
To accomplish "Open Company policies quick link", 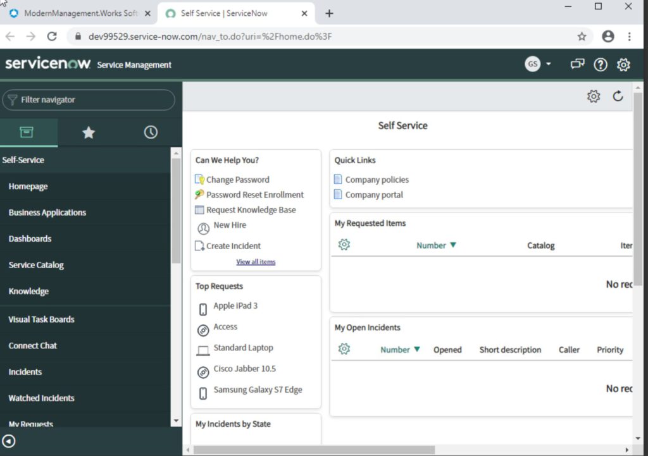I will pos(377,180).
